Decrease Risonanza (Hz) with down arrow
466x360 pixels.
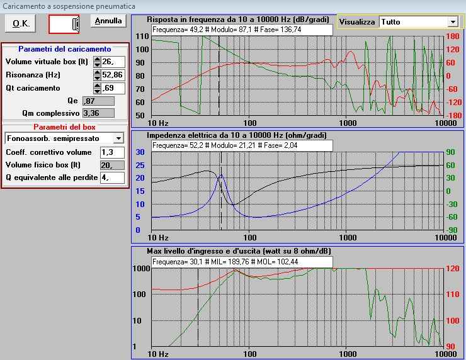click(97, 77)
